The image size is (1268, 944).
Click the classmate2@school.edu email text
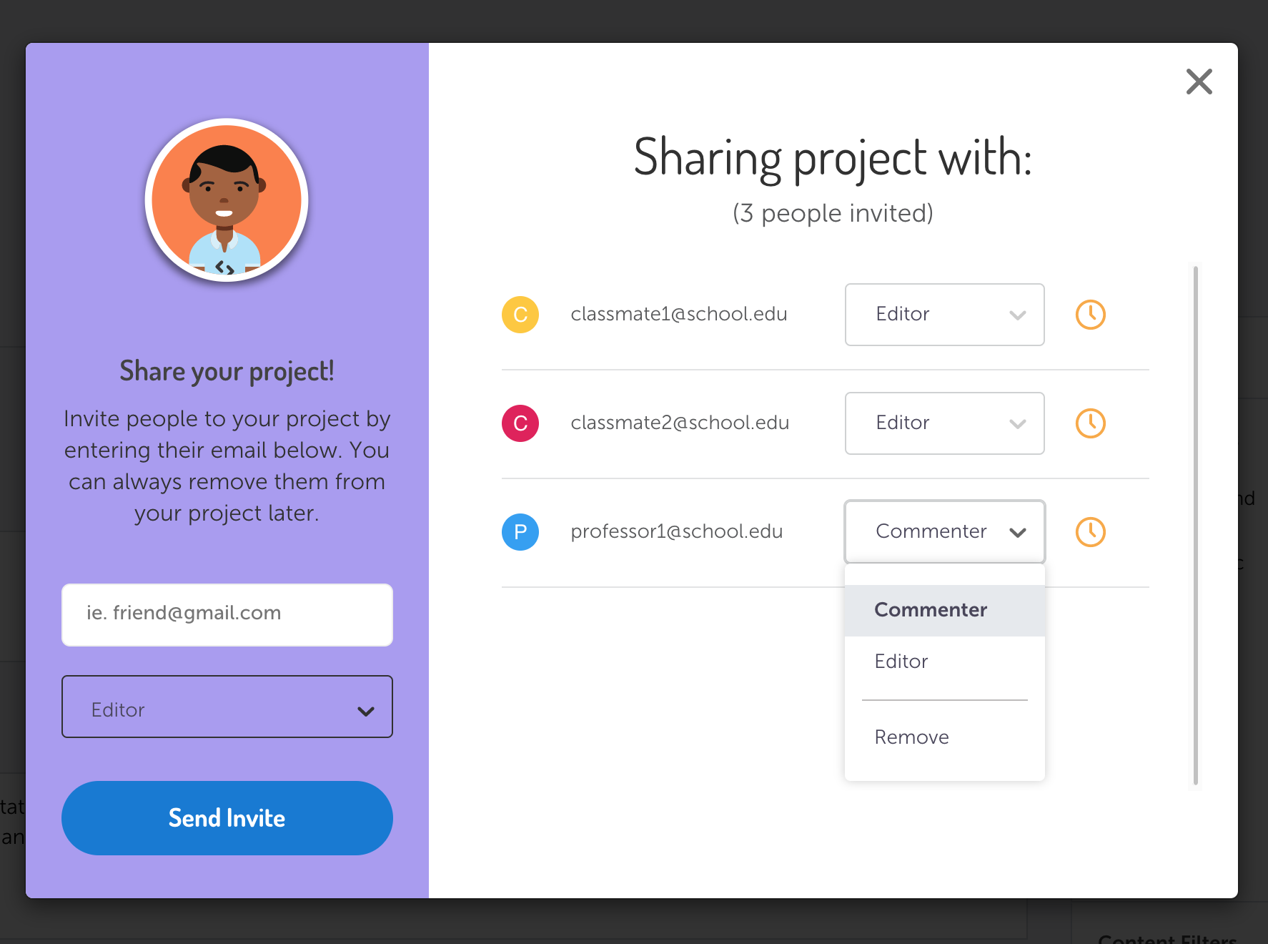(x=680, y=423)
